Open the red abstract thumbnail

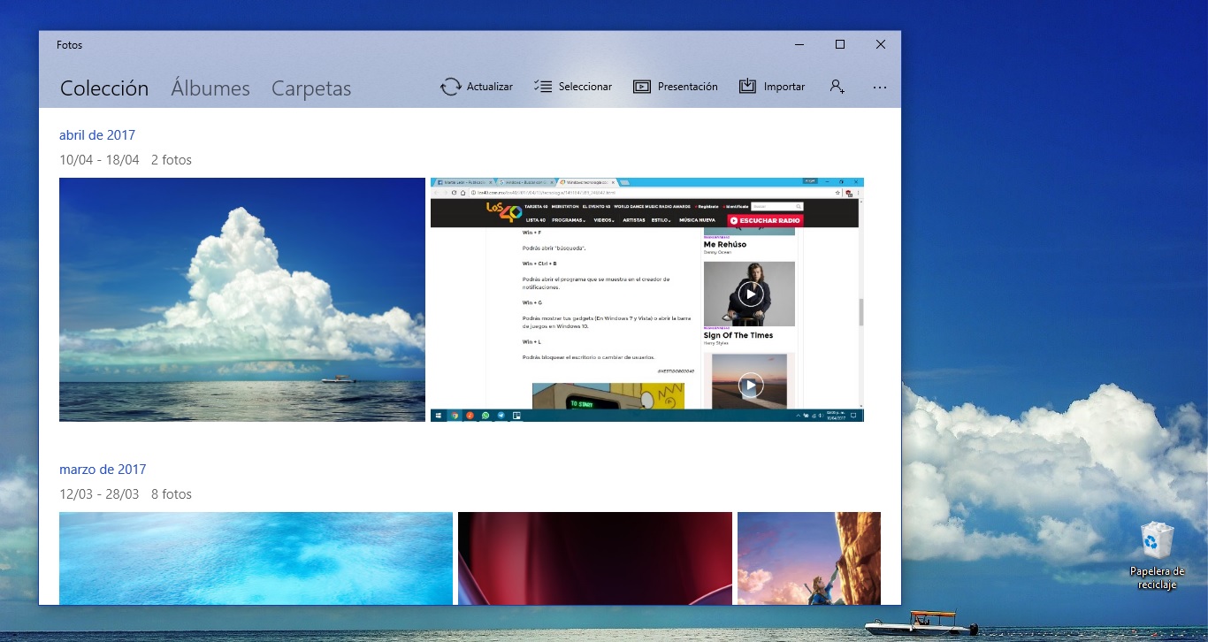click(594, 558)
